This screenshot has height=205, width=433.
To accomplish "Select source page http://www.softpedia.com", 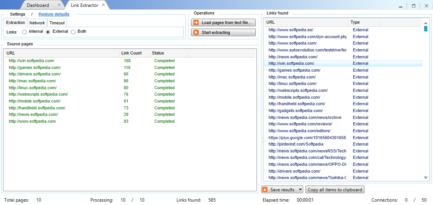I will (x=32, y=121).
